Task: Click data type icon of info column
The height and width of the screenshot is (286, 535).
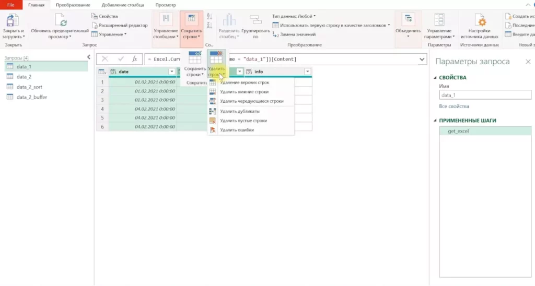Action: point(249,71)
